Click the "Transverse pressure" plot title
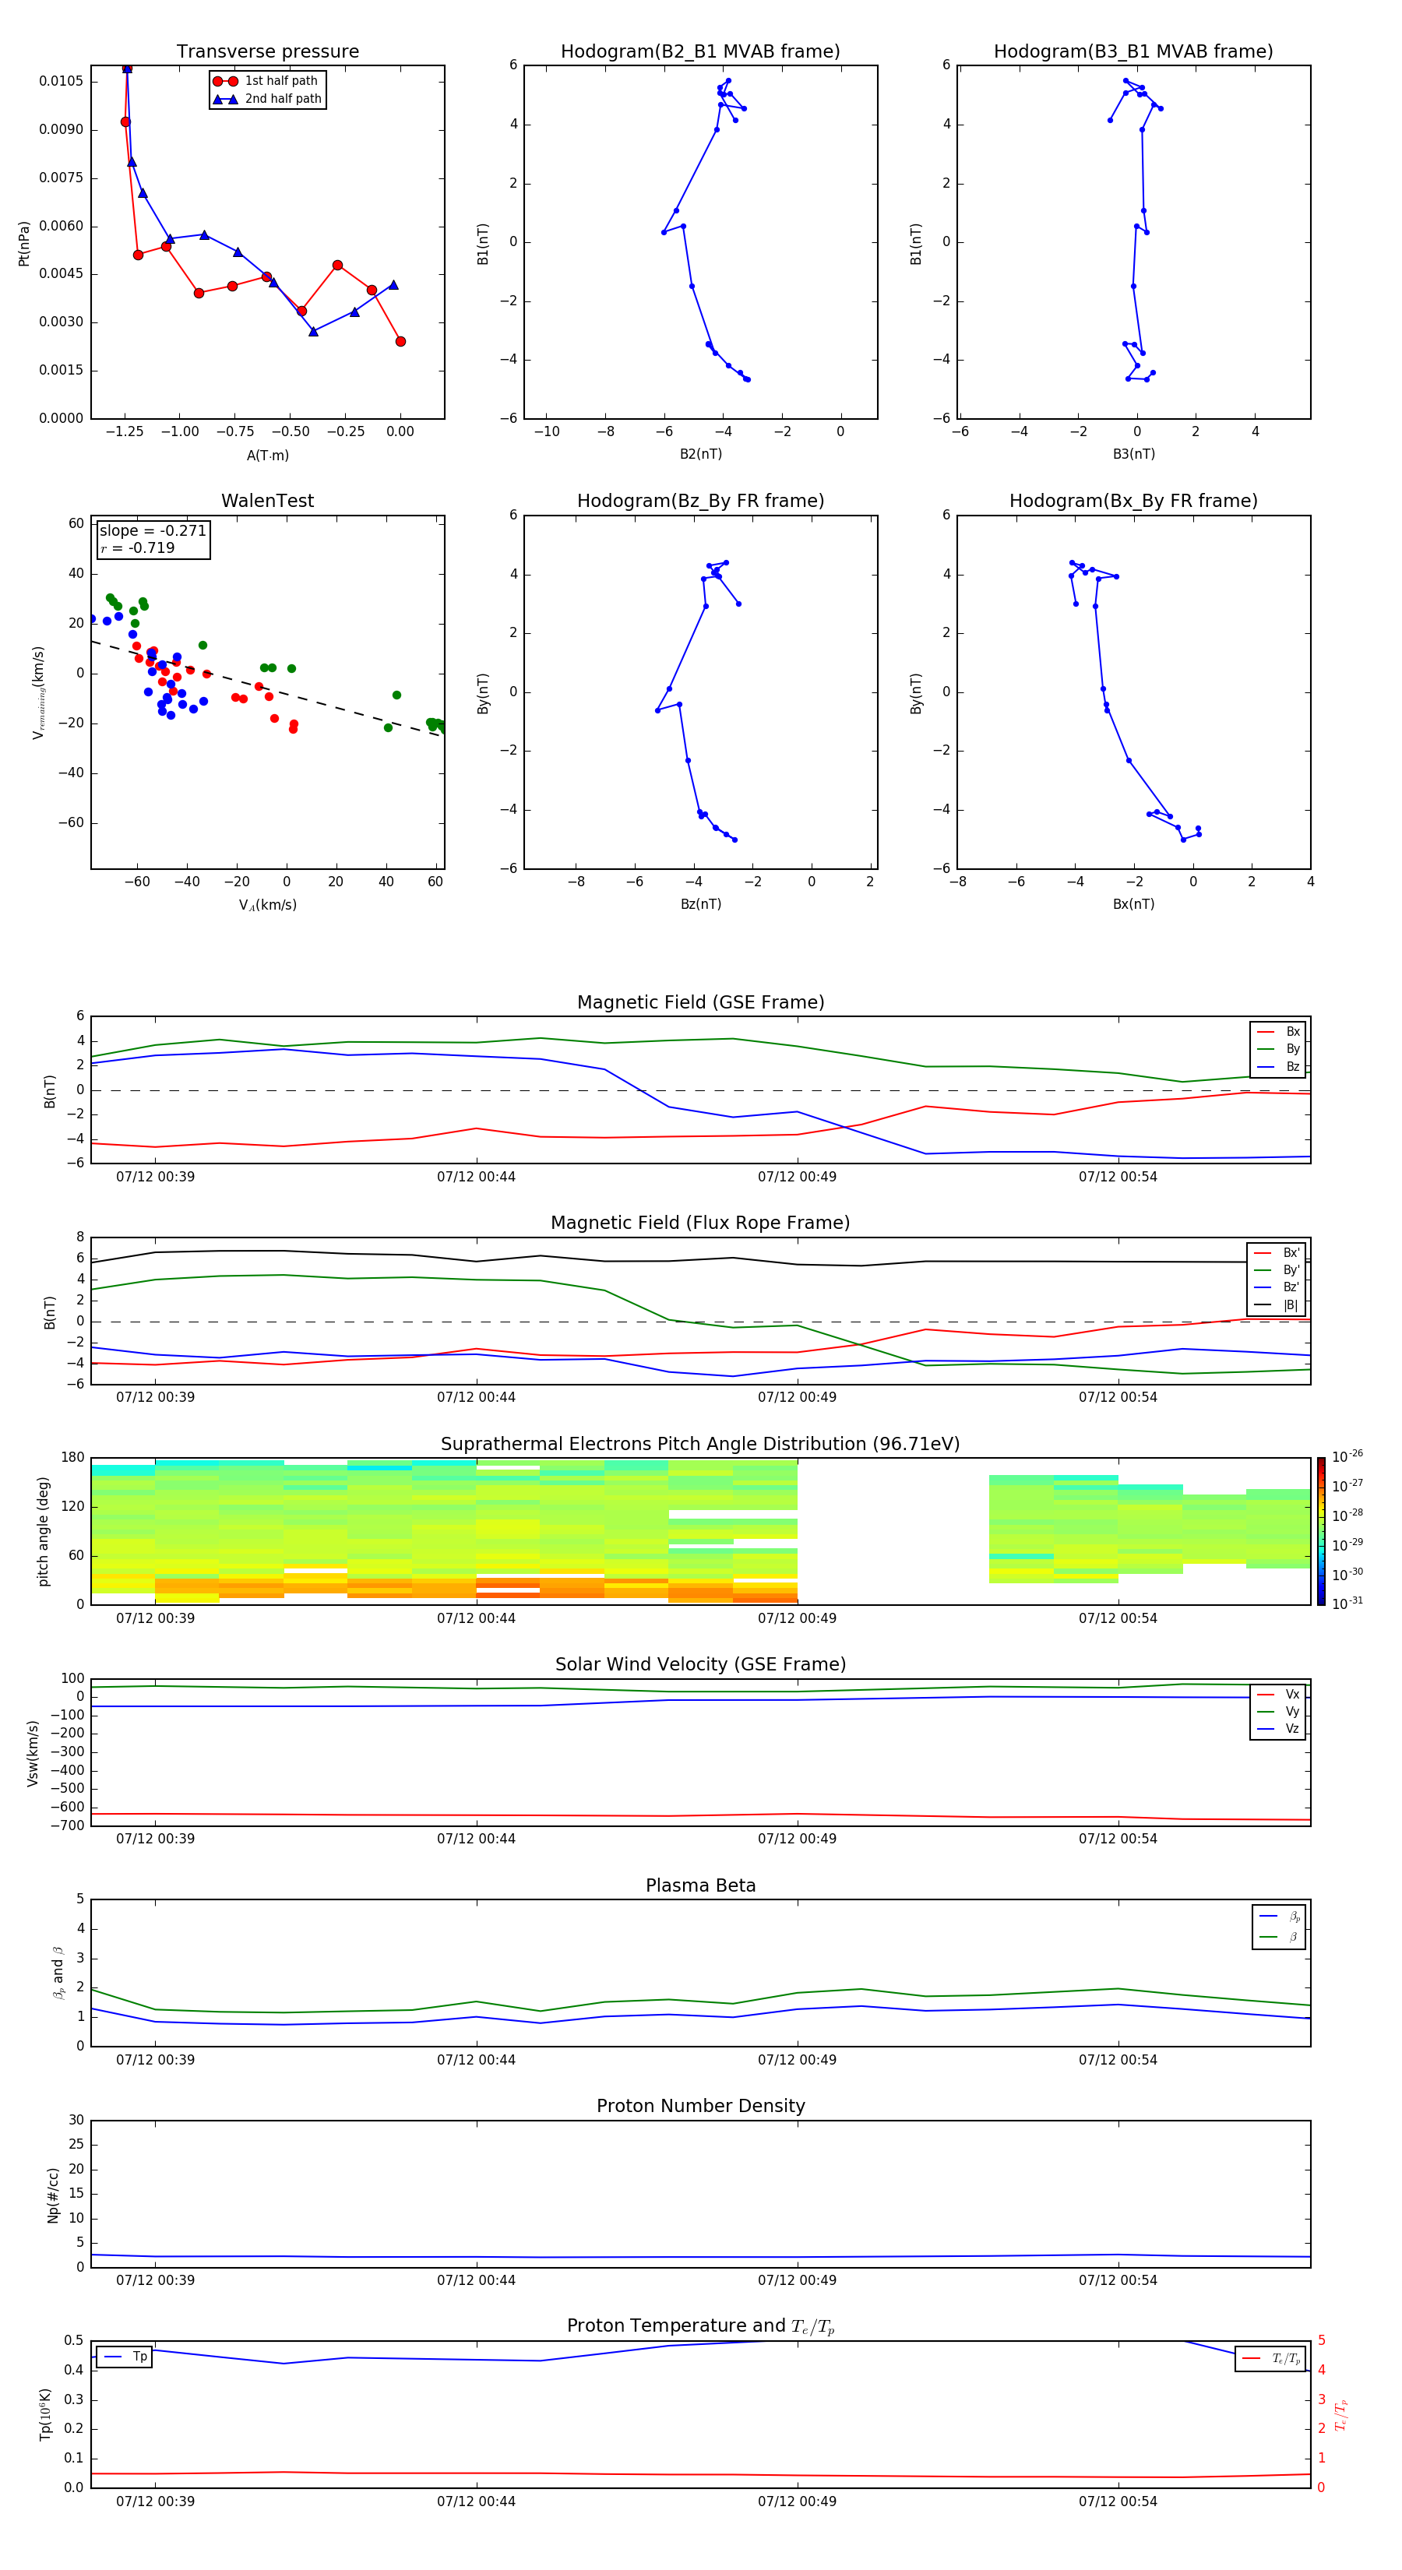This screenshot has height=2570, width=1402. point(267,52)
